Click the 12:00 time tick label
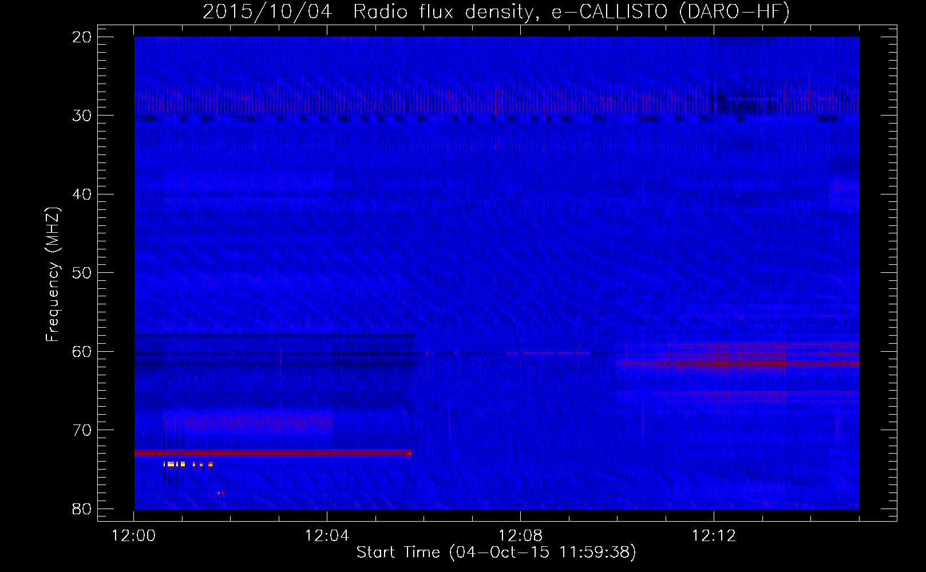Viewport: 926px width, 572px height. pyautogui.click(x=133, y=536)
